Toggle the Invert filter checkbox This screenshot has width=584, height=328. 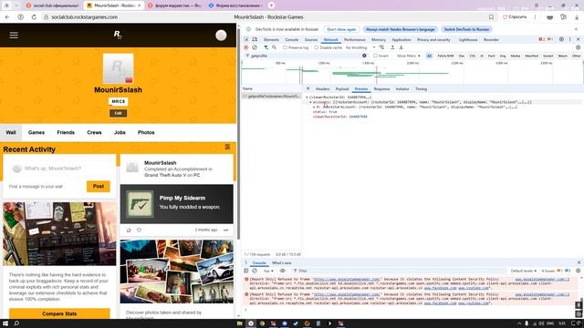pos(375,56)
